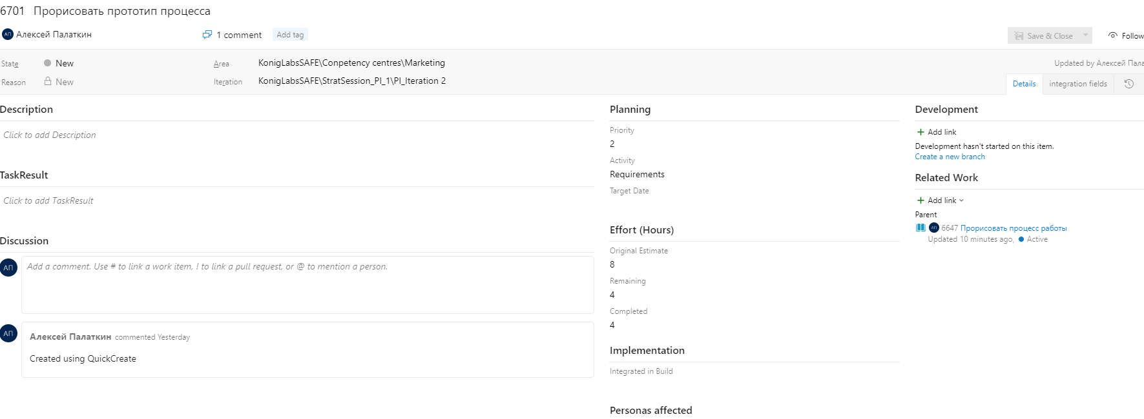Click the АП avatar beside the comment box
The height and width of the screenshot is (419, 1144).
pyautogui.click(x=8, y=267)
